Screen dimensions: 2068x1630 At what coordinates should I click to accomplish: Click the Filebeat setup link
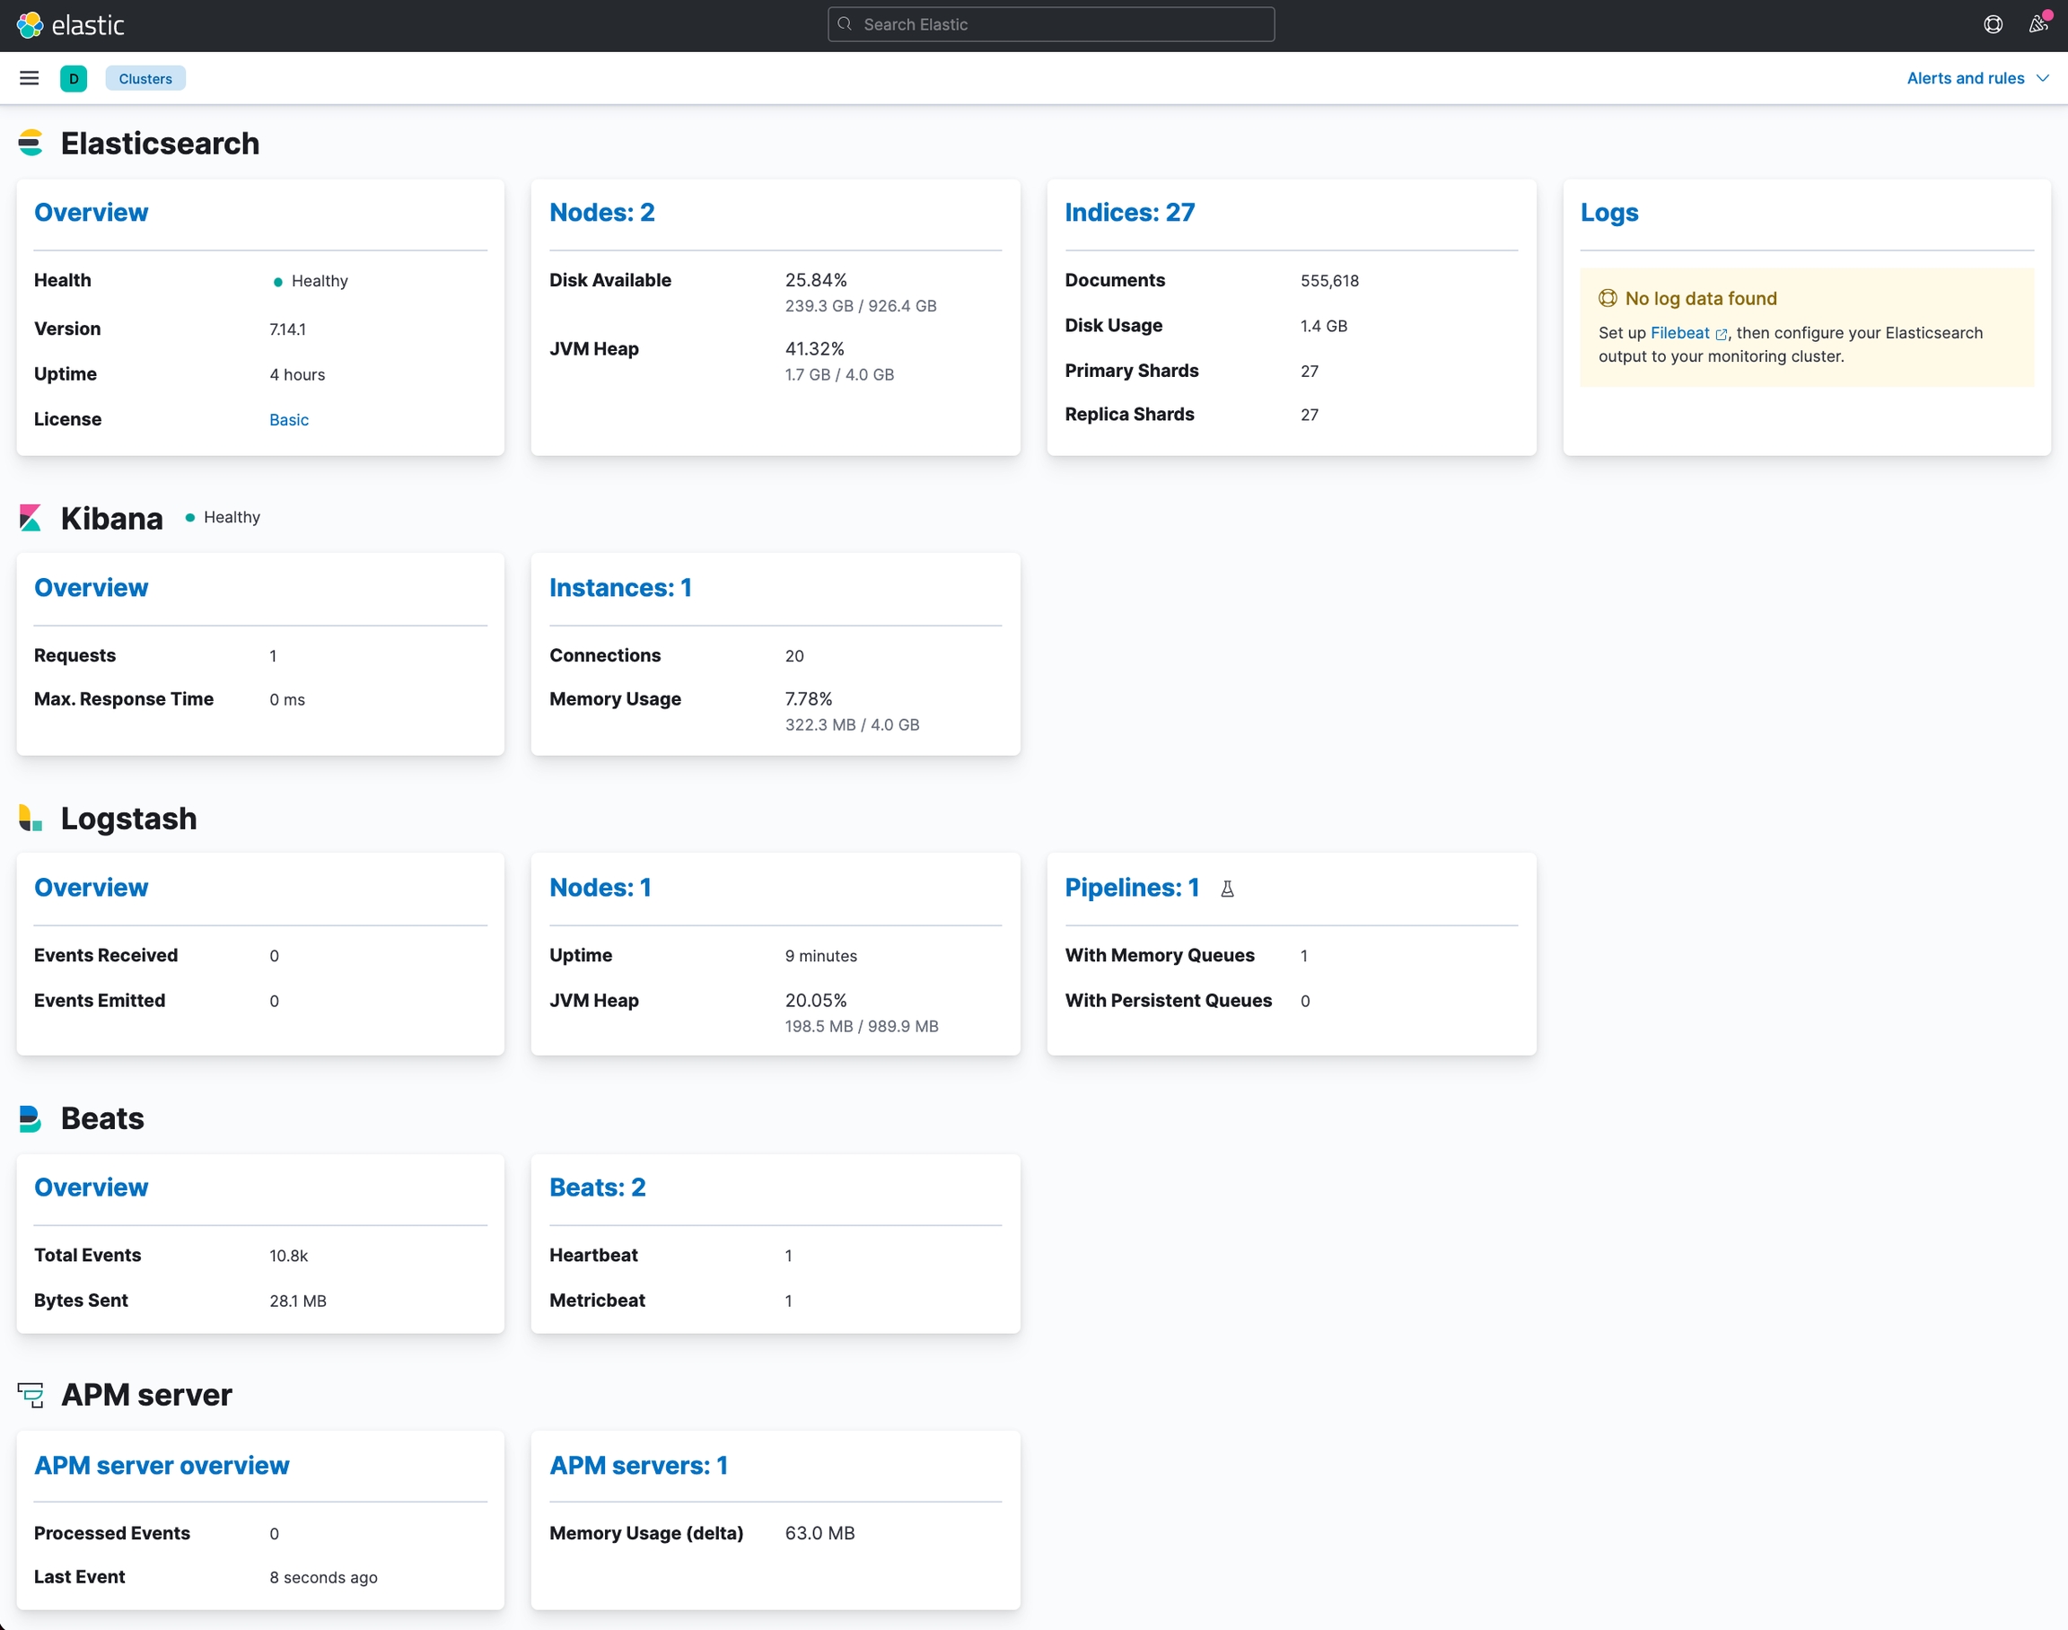[1679, 333]
